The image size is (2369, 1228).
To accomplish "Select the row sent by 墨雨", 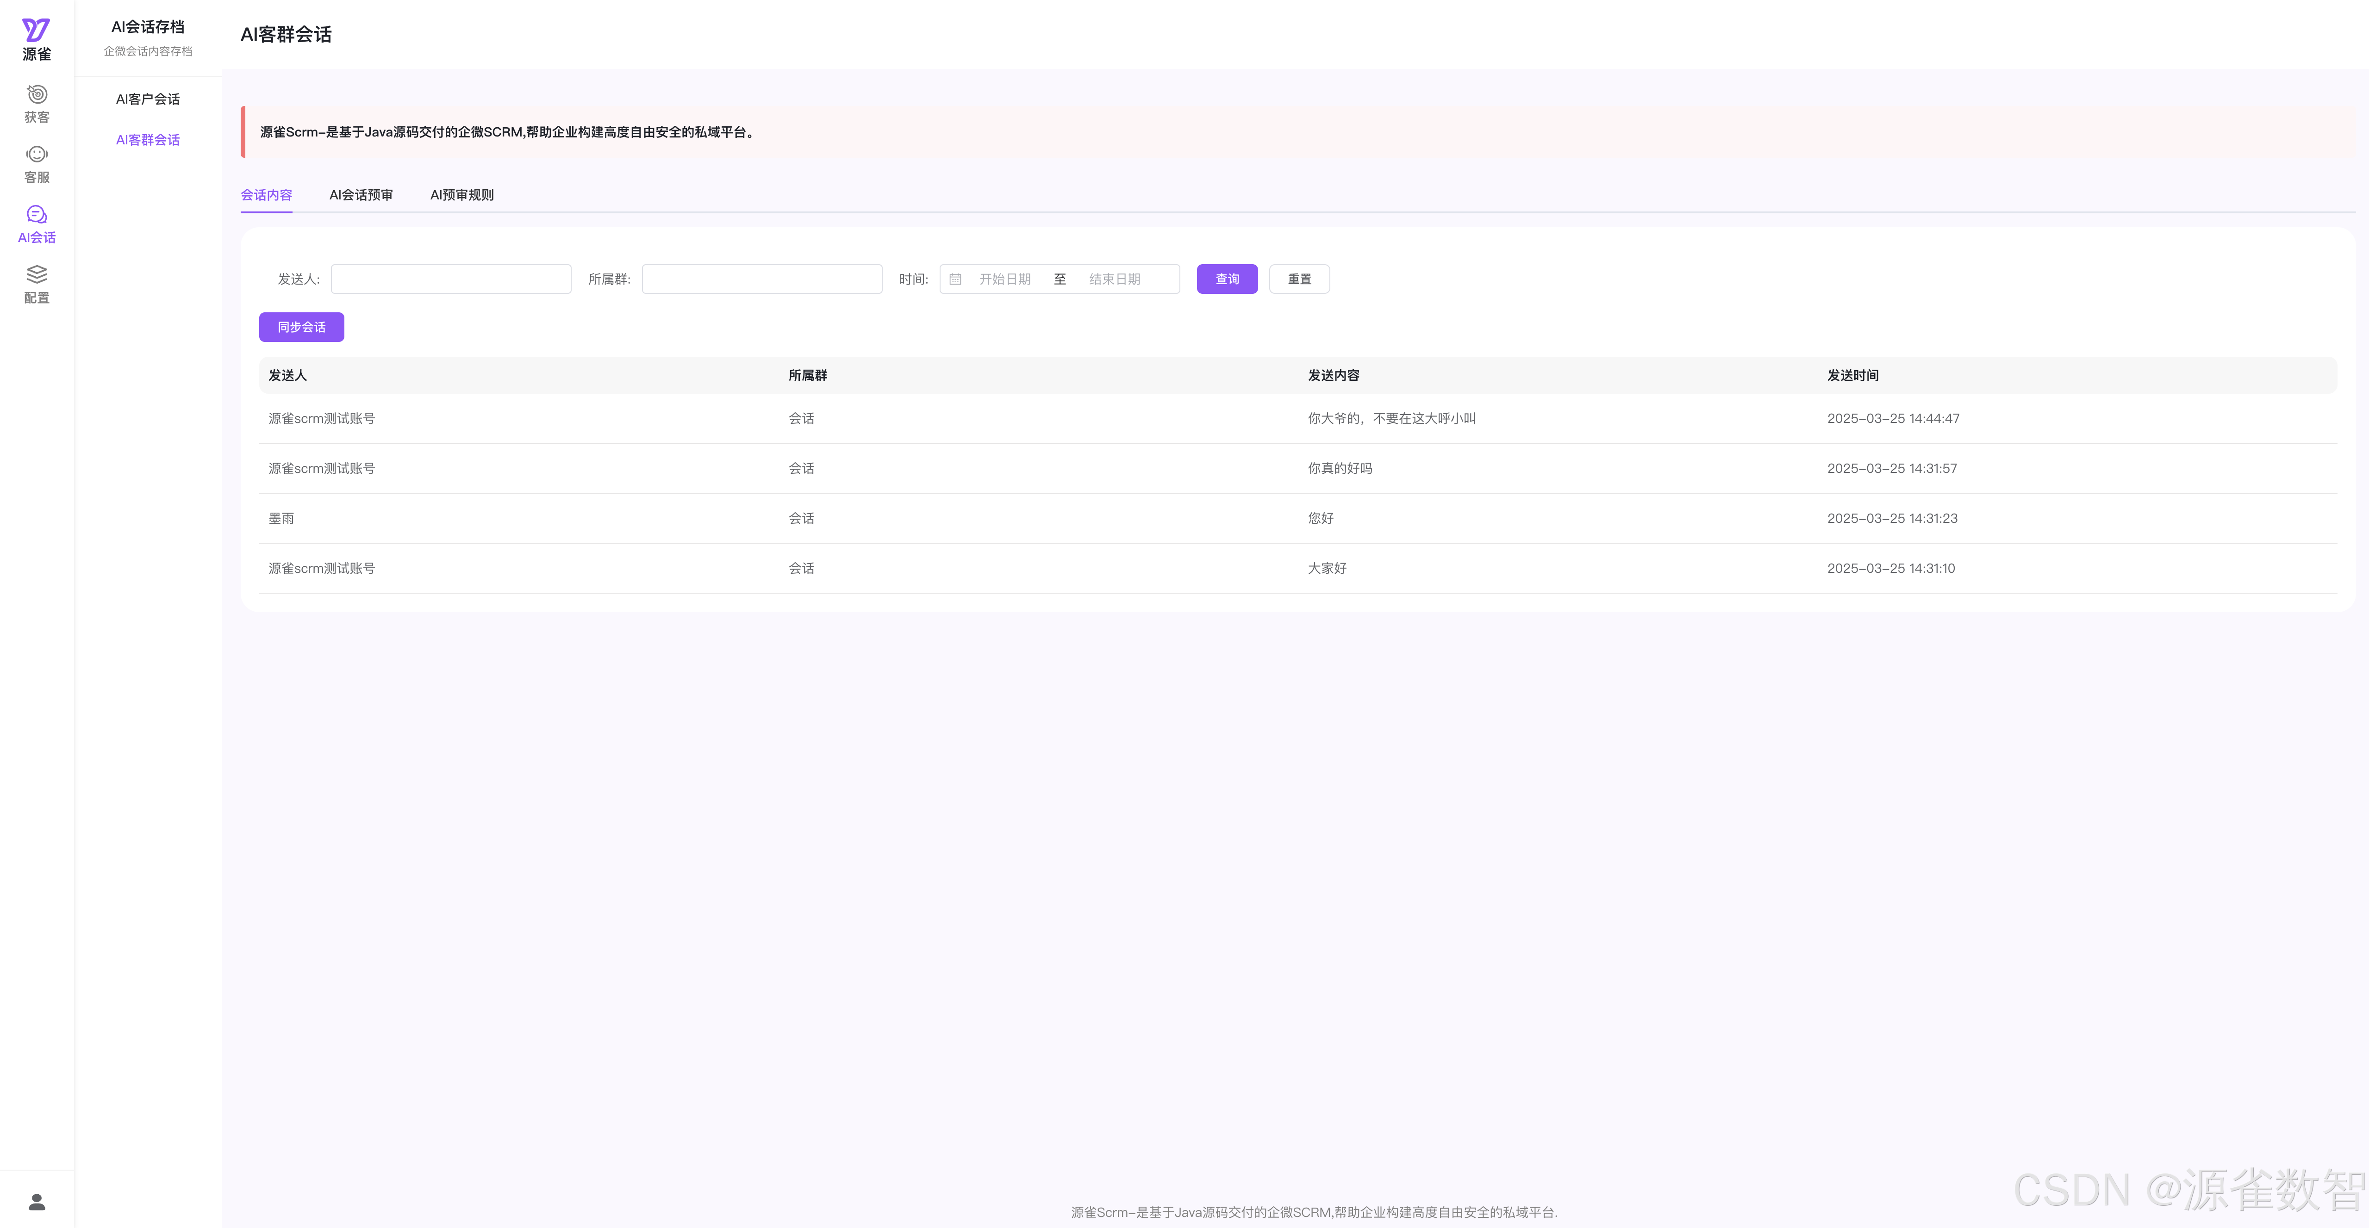I will (281, 518).
